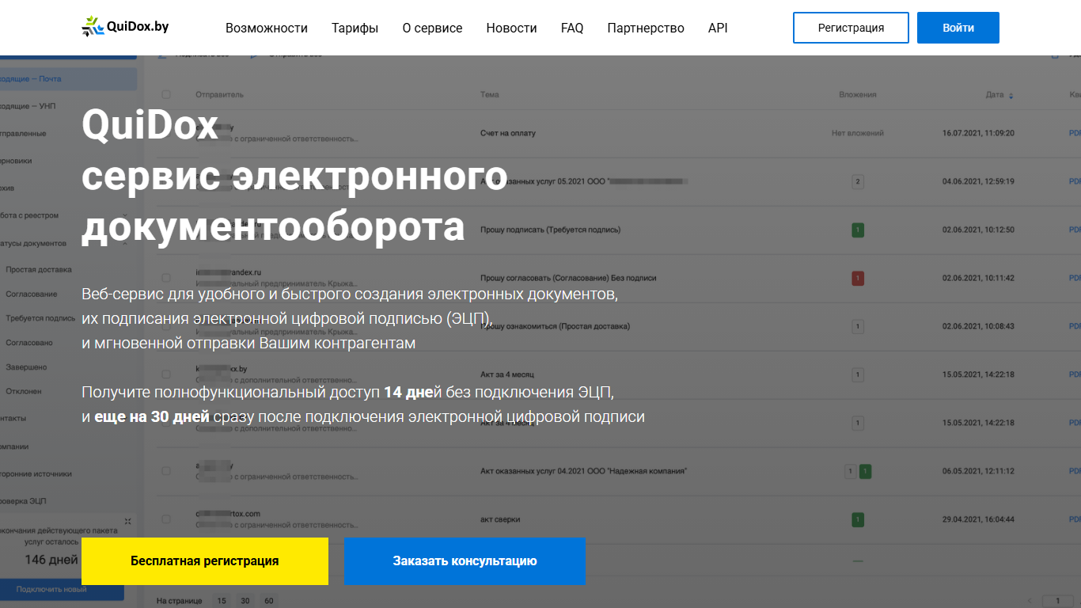This screenshot has width=1081, height=608.
Task: Navigate to Новости
Action: (x=511, y=28)
